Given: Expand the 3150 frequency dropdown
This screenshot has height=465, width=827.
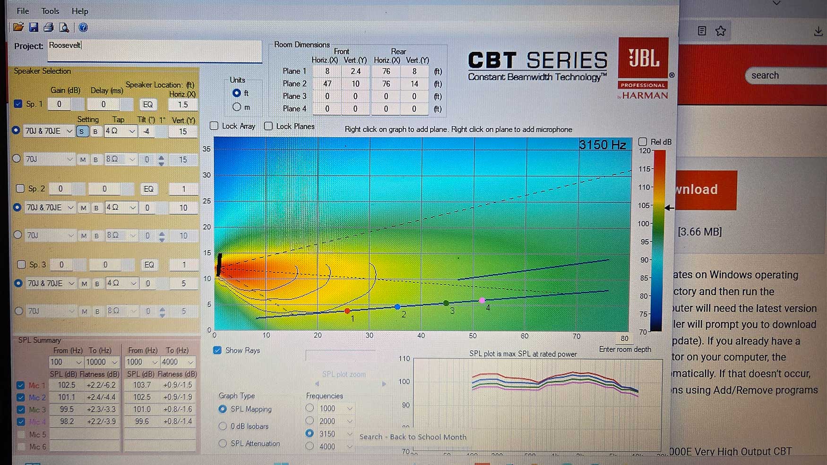Looking at the screenshot, I should (350, 434).
